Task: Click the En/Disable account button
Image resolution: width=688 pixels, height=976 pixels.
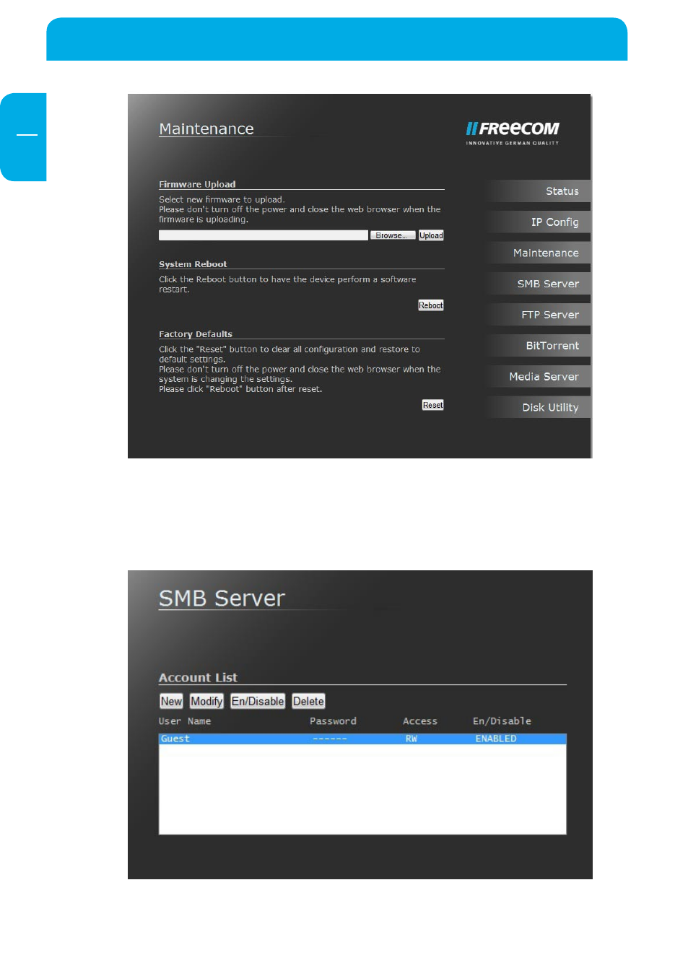Action: tap(258, 701)
